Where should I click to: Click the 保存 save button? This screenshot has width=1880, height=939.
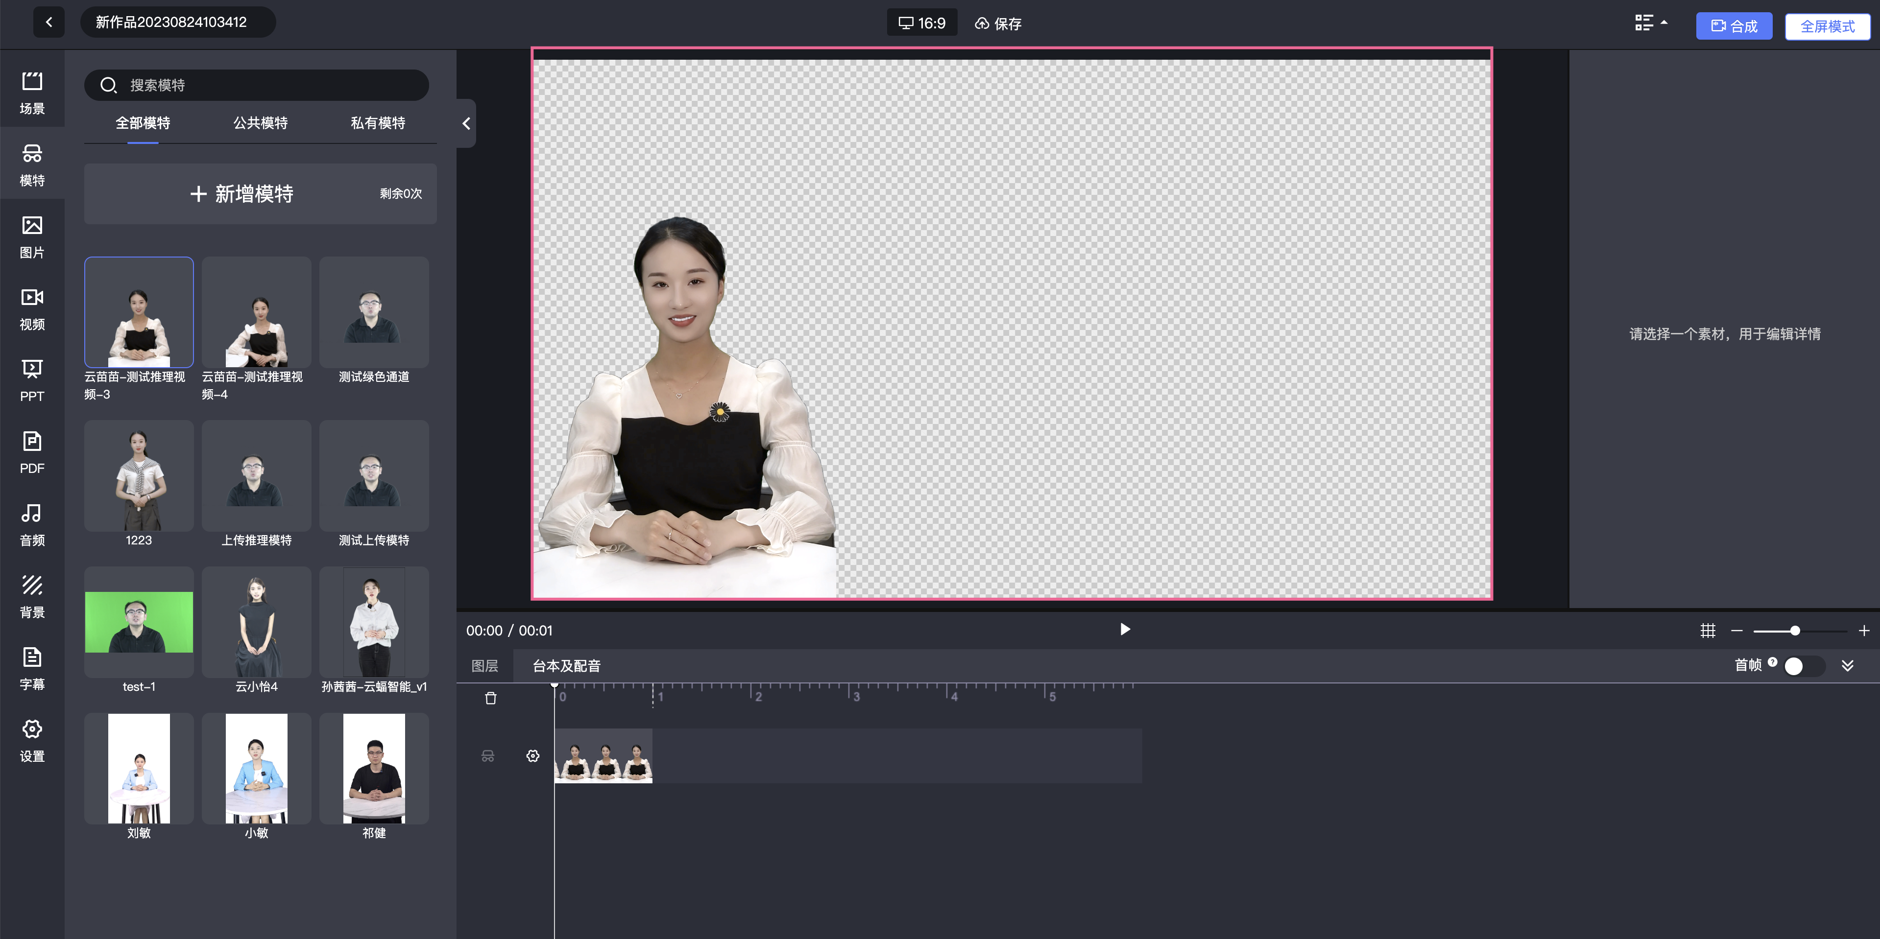[x=998, y=23]
